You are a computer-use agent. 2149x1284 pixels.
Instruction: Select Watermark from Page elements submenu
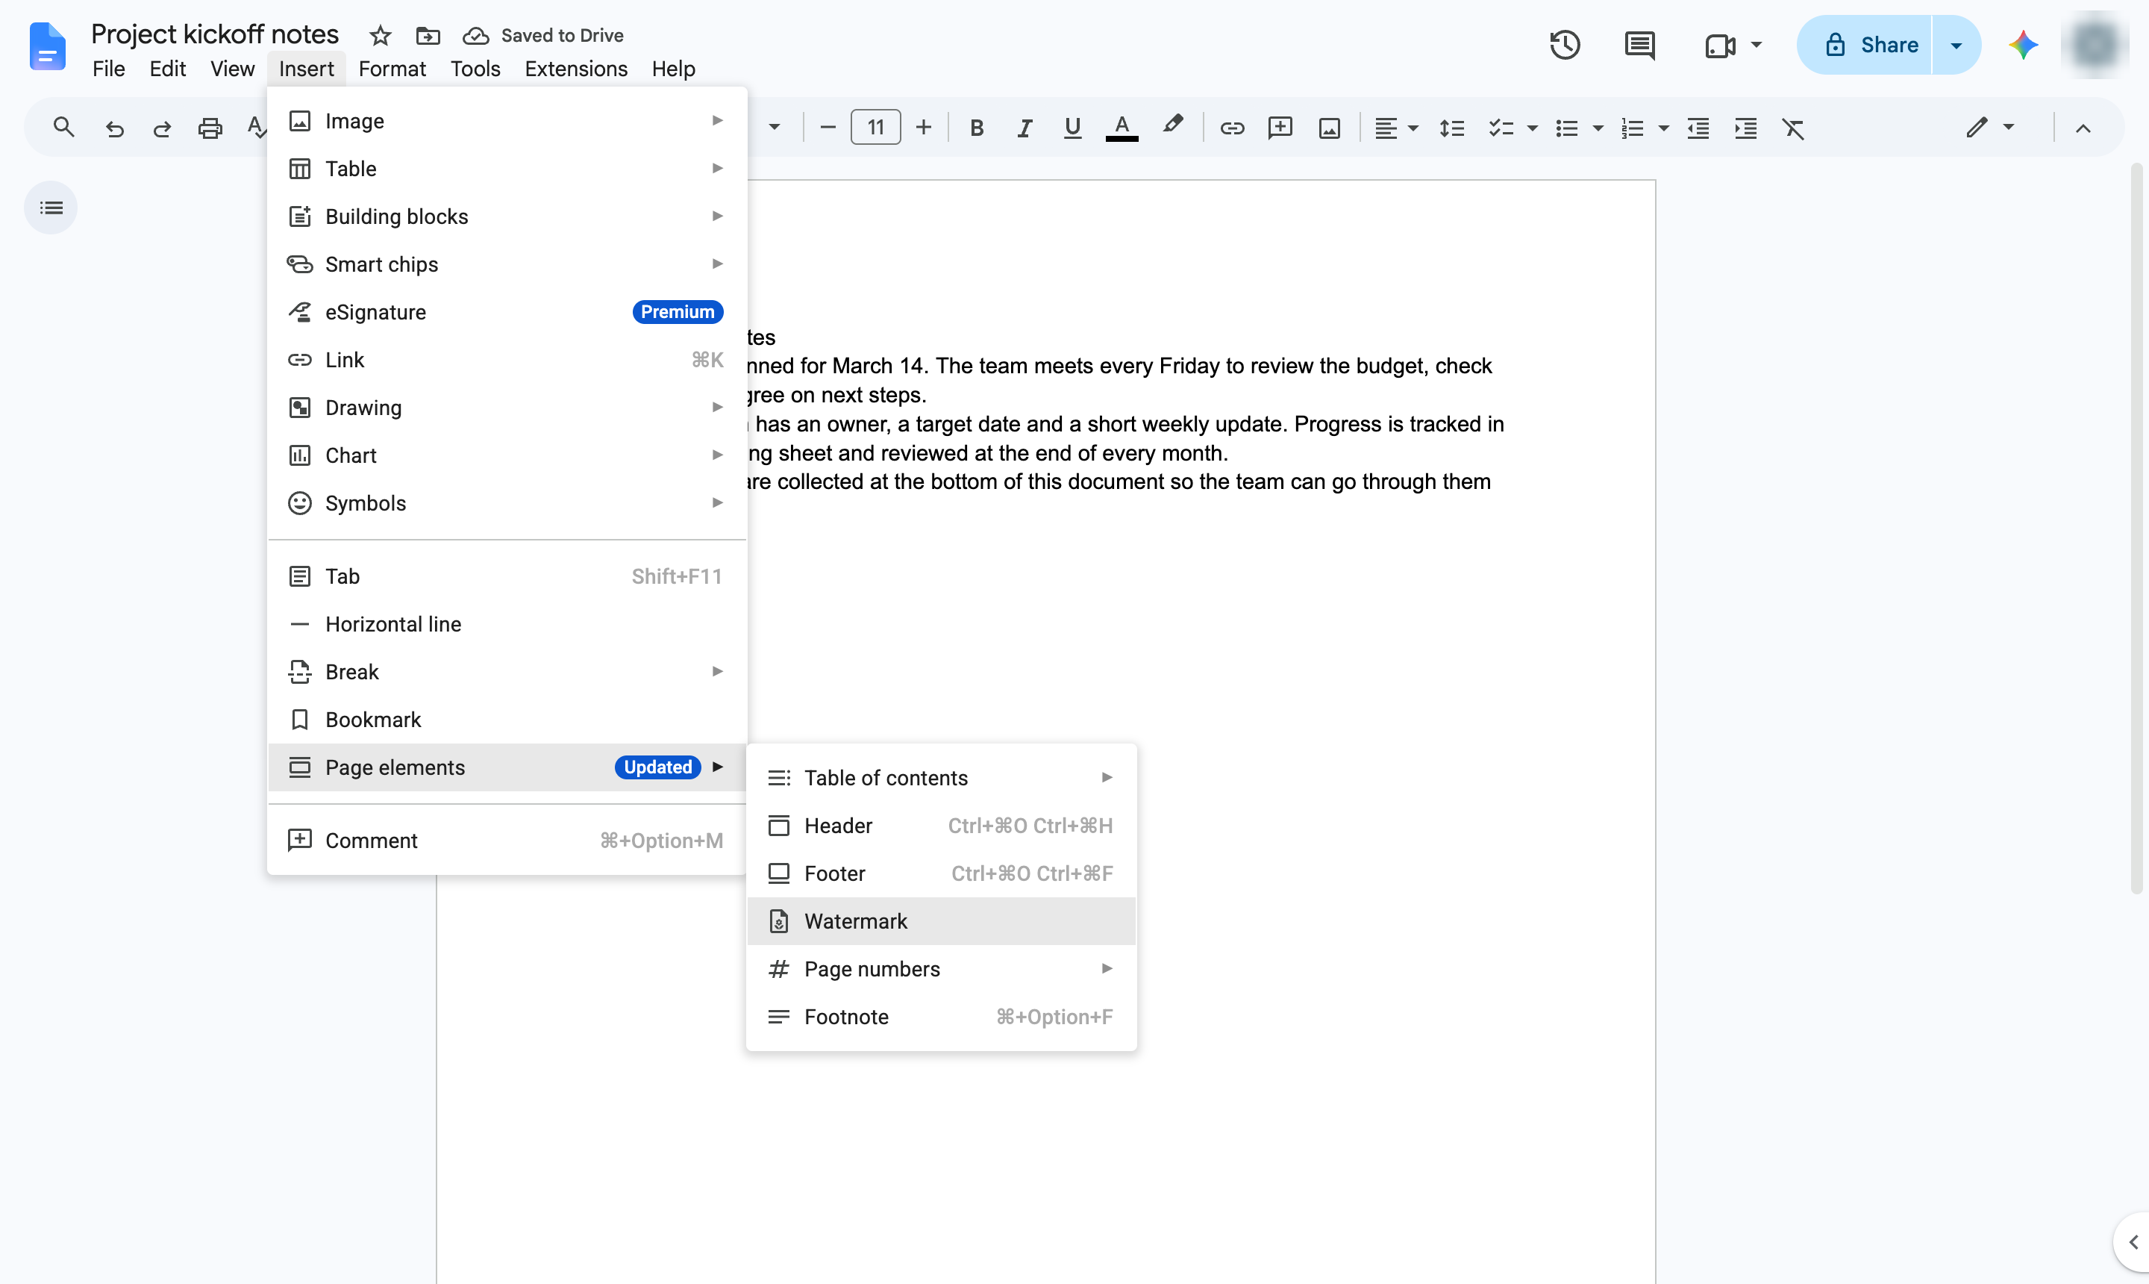[941, 920]
